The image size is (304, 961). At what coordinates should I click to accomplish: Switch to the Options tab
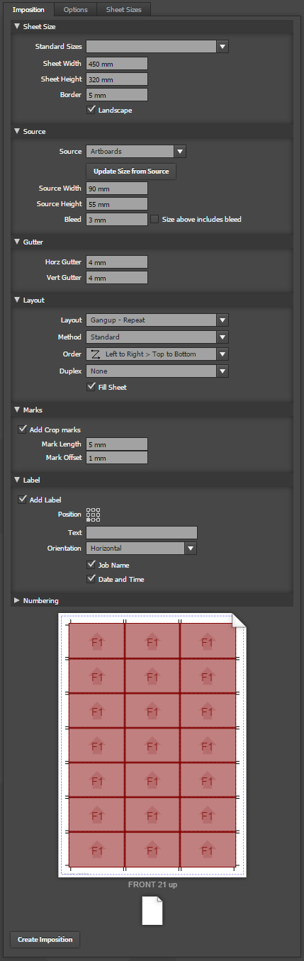point(75,10)
